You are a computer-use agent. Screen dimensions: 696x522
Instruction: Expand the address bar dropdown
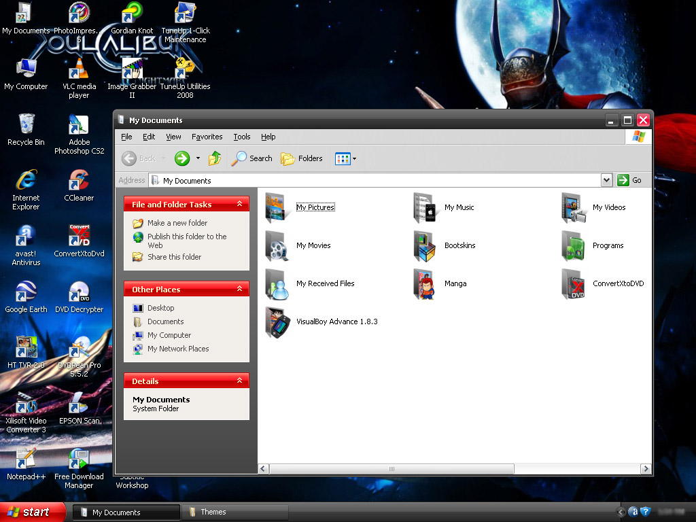tap(607, 180)
